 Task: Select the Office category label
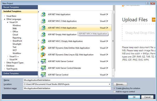[15, 32]
